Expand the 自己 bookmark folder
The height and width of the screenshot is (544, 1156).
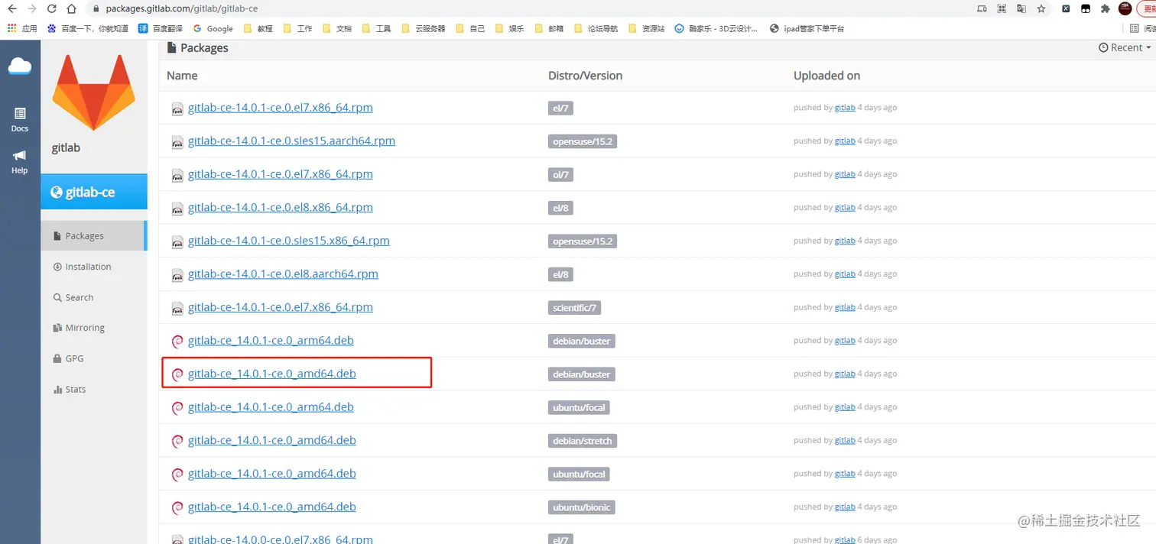[470, 28]
